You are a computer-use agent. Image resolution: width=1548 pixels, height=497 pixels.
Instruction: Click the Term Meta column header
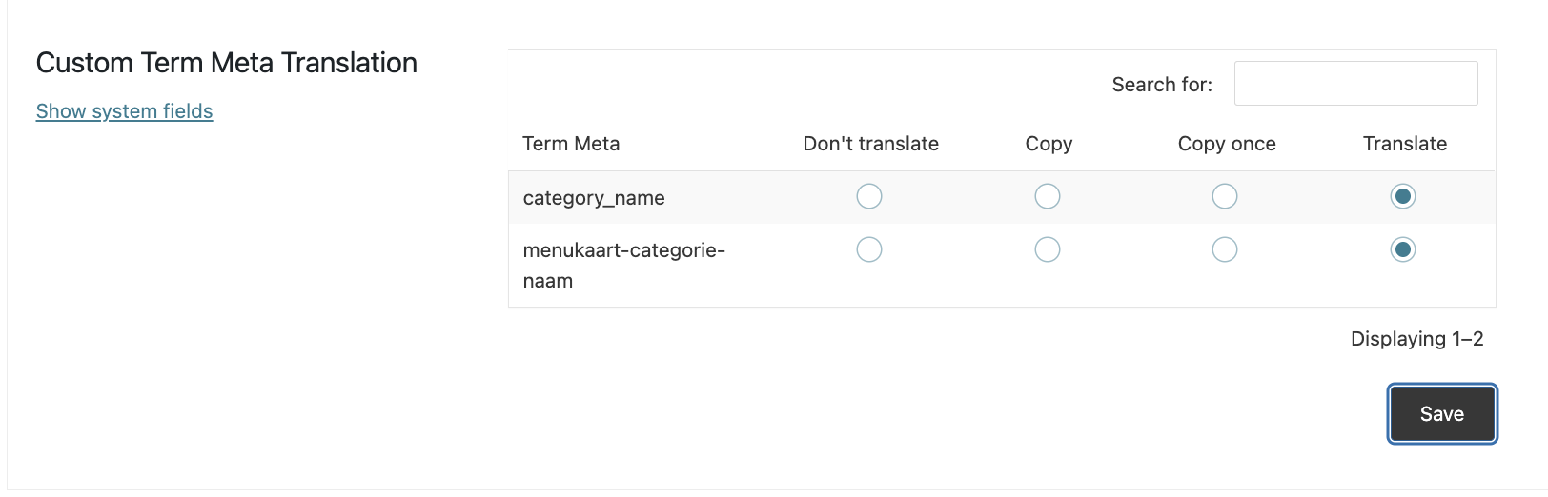click(x=571, y=144)
